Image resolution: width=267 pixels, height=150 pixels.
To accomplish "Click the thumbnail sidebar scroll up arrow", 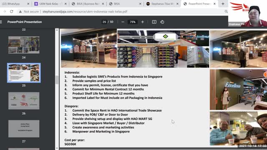I will coord(57,30).
